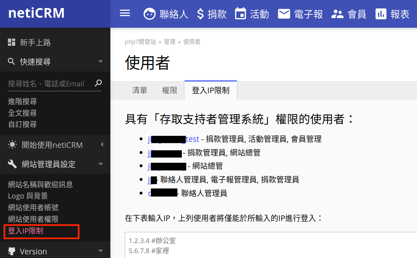The width and height of the screenshot is (417, 258).
Task: Expand the Version section
Action: (101, 251)
